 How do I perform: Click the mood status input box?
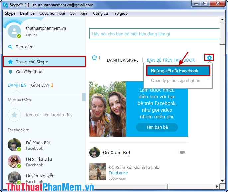pyautogui.click(x=155, y=34)
